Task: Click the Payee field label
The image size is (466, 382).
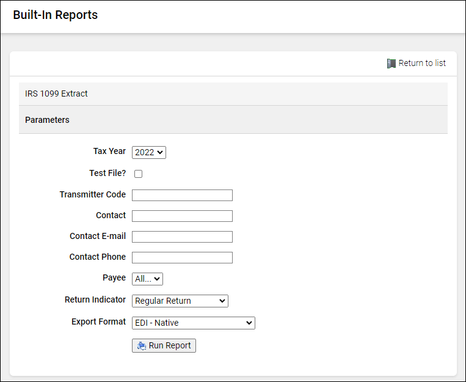Action: click(x=114, y=277)
